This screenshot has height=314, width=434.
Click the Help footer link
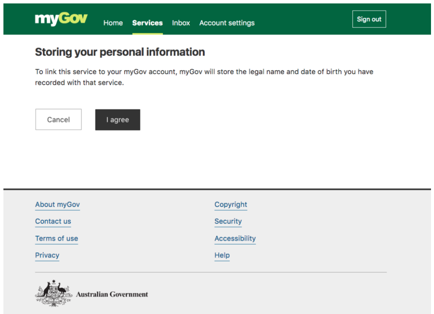click(222, 255)
